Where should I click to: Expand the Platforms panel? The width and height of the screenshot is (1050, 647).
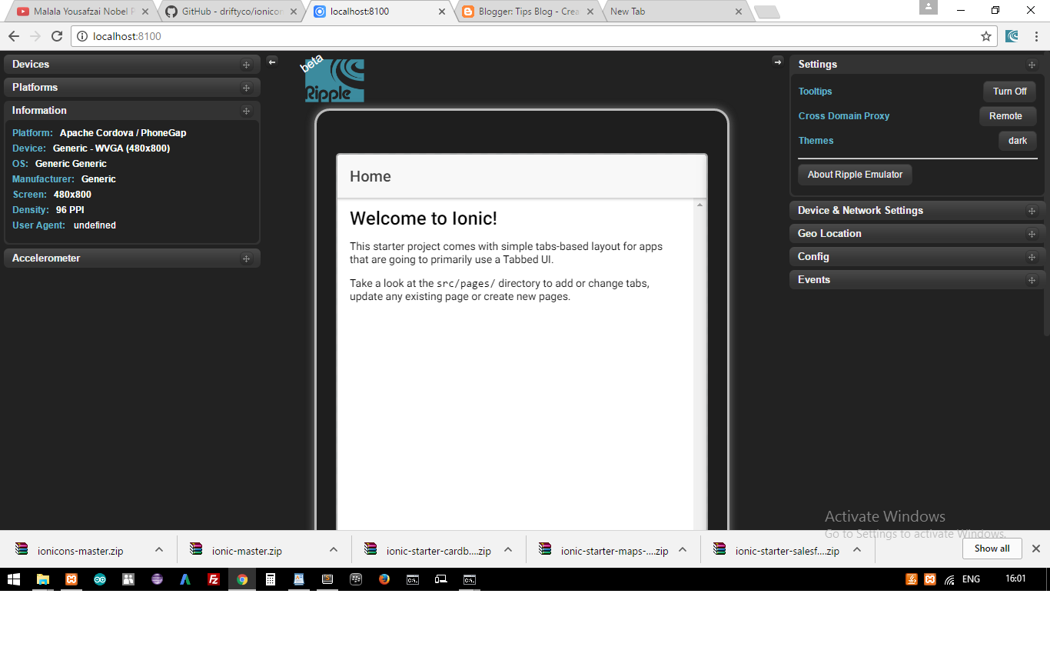click(x=132, y=88)
